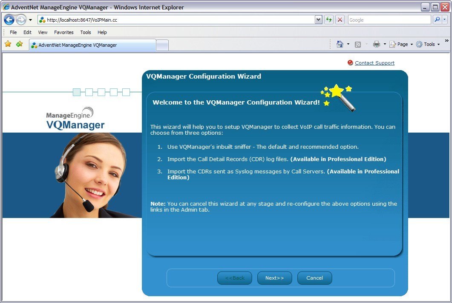452x303 pixels.
Task: Expand the Print options dropdown arrow
Action: coord(385,44)
